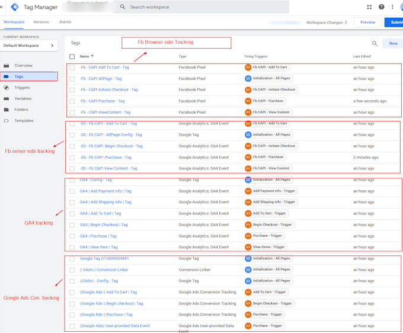The image size is (403, 333).
Task: Check the GAds Conversion Linker checkbox
Action: pos(72,270)
